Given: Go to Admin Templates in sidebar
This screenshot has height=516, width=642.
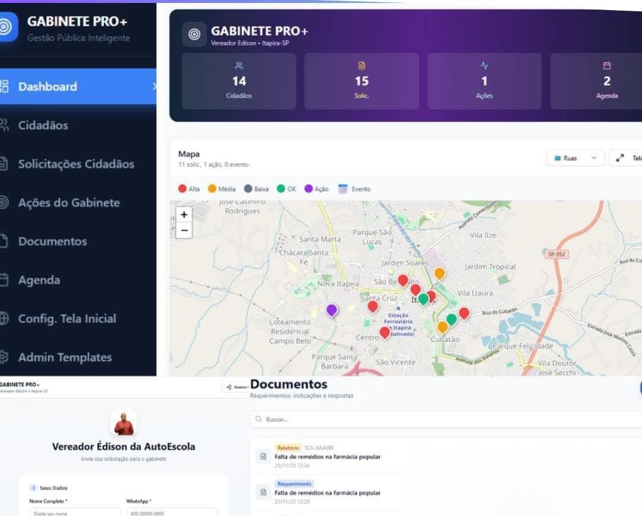Looking at the screenshot, I should coord(65,357).
